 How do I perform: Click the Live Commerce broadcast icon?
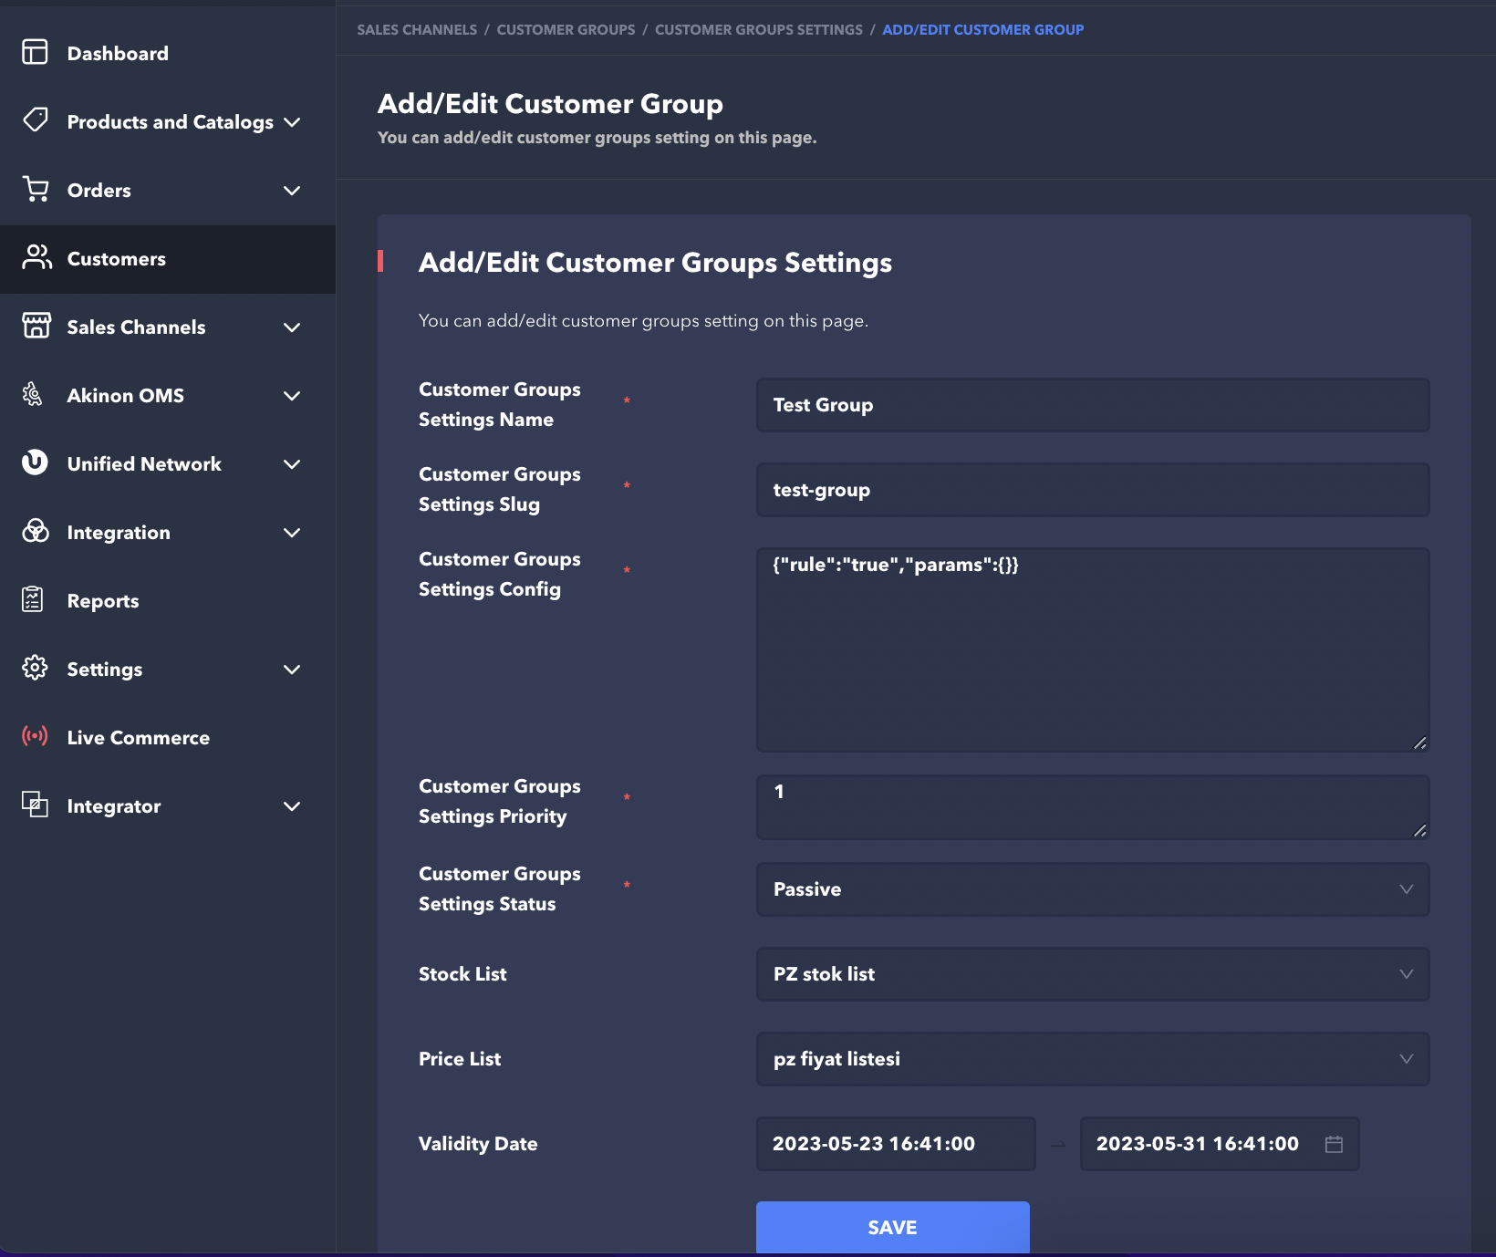[35, 736]
